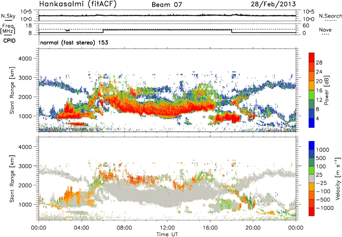
Task: Click the '04:00' time tick label
Action: pos(82,228)
